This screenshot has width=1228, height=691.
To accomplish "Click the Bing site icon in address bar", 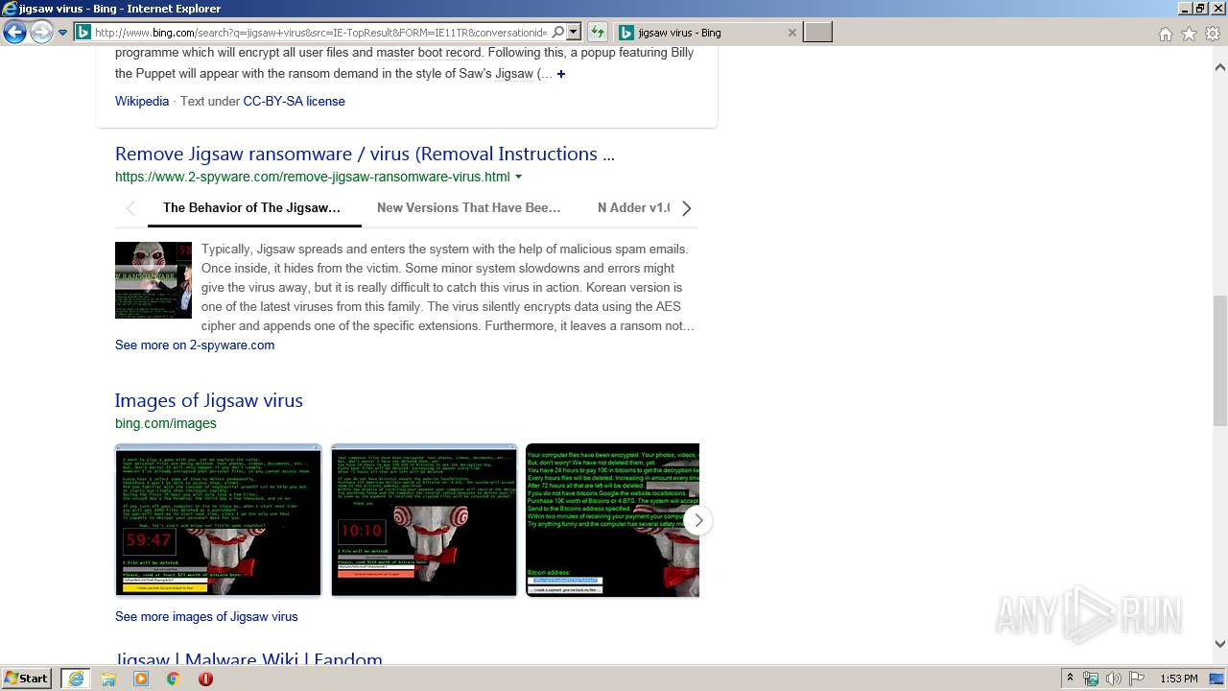I will click(83, 33).
